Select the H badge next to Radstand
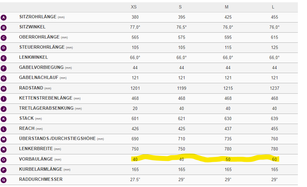 [x=4, y=88]
